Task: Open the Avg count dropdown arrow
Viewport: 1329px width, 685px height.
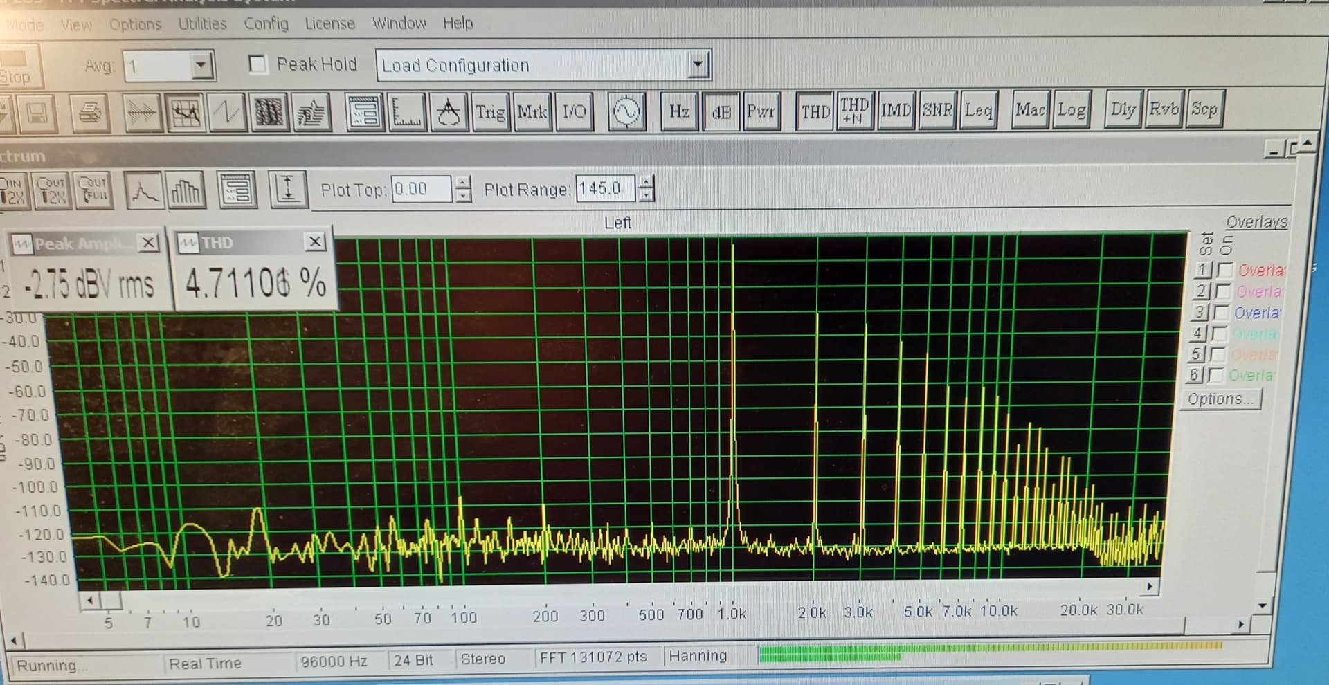Action: (x=201, y=66)
